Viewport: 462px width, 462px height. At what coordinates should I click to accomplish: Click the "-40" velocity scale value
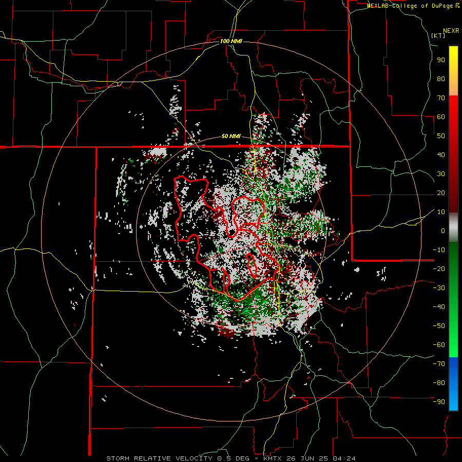coord(439,307)
